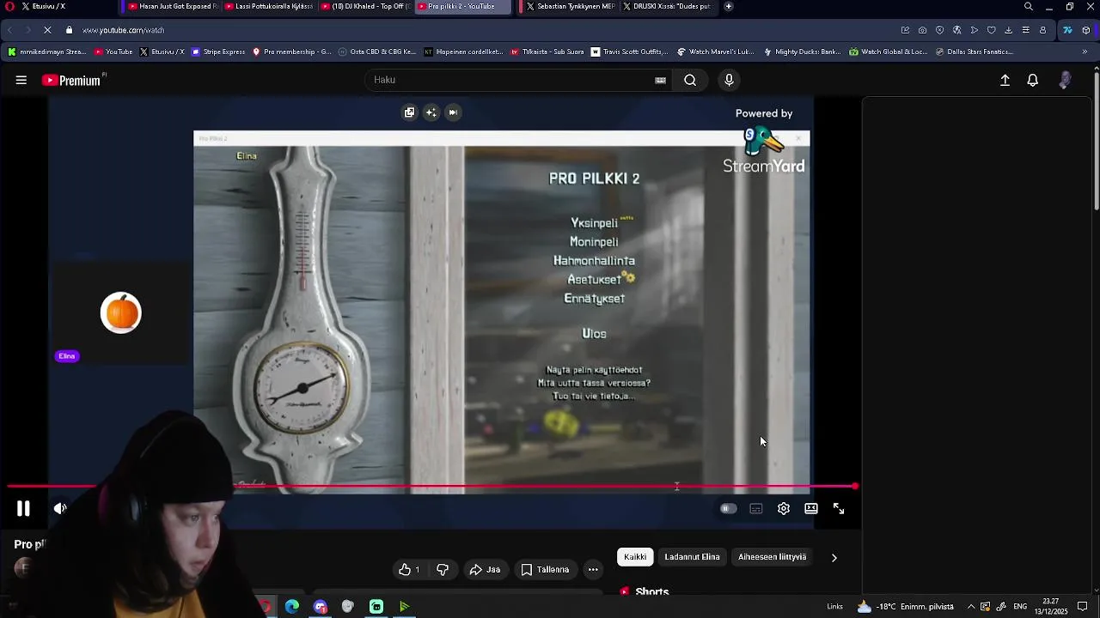Open the upload video button in header
1100x618 pixels.
1005,80
